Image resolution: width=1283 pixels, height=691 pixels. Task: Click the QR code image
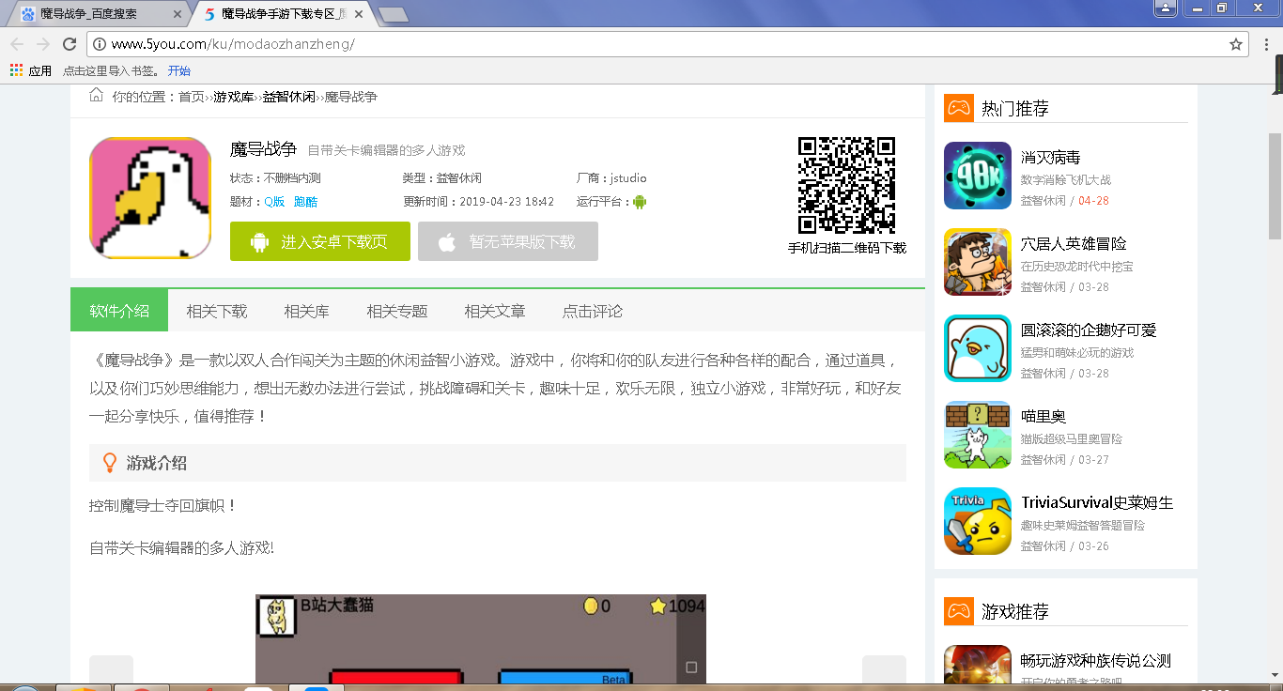click(846, 185)
